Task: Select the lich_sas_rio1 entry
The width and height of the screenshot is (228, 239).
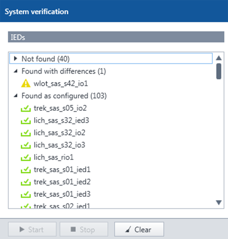Action: tap(54, 157)
